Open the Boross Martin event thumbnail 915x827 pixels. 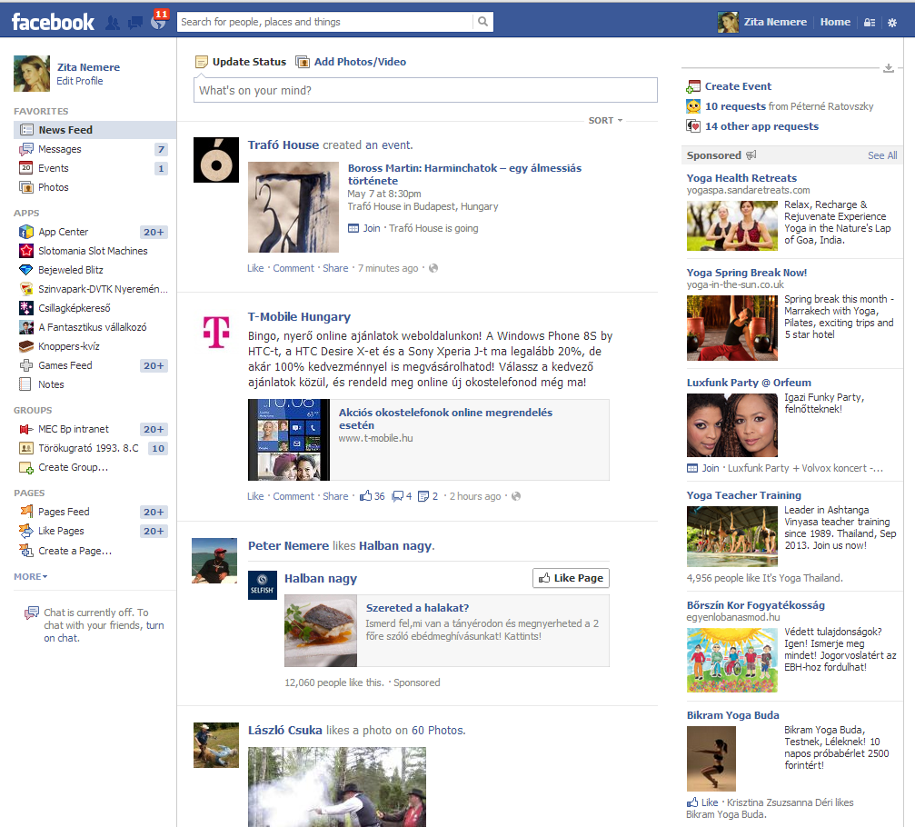click(x=293, y=206)
